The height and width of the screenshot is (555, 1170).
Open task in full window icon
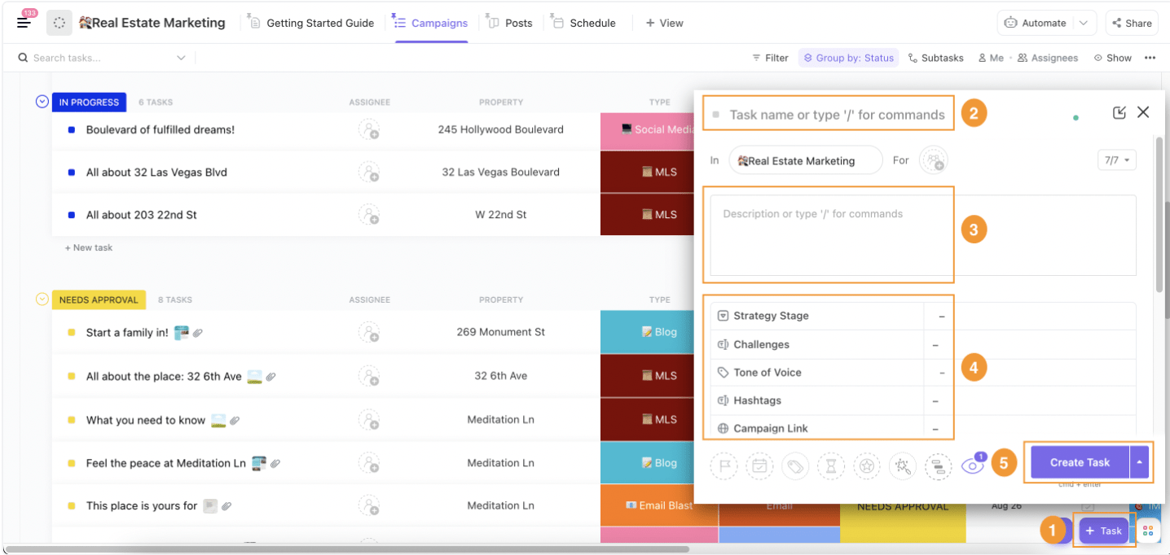coord(1119,112)
